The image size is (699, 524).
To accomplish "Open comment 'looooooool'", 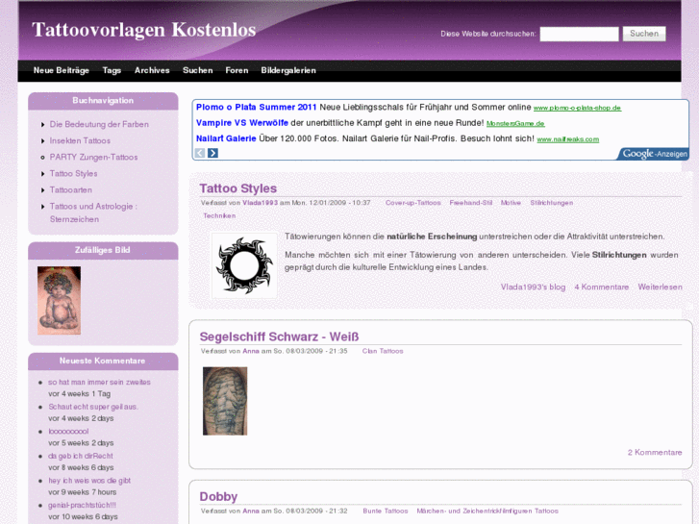I will tap(68, 432).
